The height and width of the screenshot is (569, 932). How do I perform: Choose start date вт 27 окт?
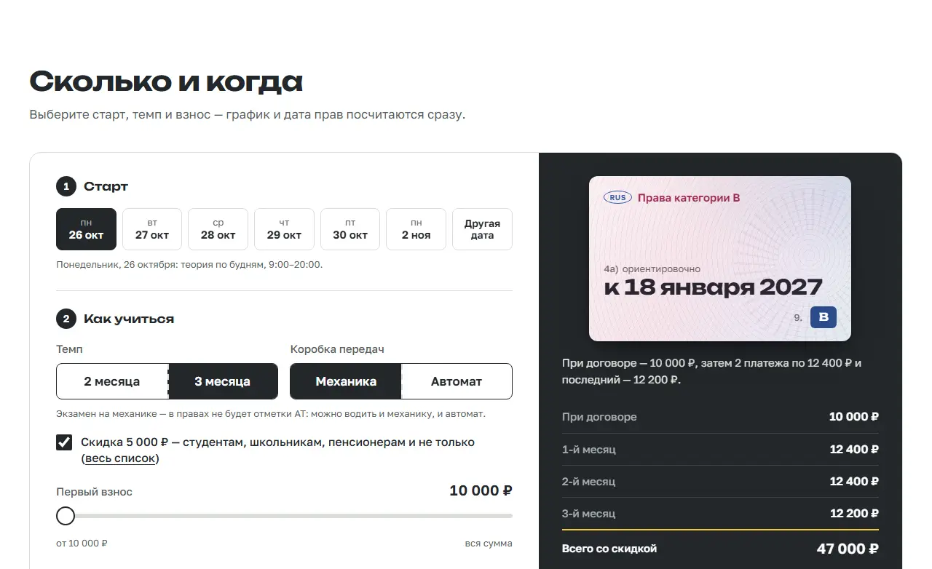(152, 229)
